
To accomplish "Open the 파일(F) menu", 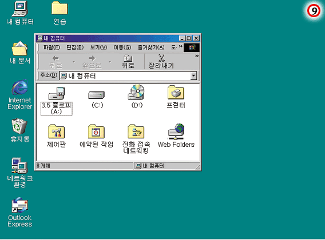I will pos(51,47).
